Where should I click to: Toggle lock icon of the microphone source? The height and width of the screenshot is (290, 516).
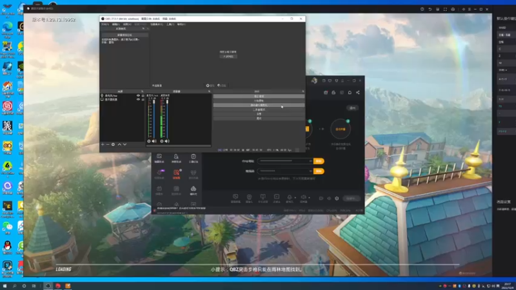point(143,95)
